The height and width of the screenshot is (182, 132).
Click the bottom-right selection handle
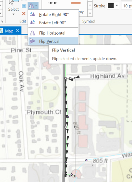click(75, 176)
